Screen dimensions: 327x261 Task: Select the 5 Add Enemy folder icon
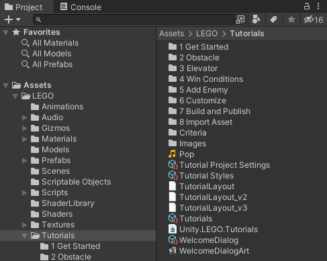pos(173,89)
